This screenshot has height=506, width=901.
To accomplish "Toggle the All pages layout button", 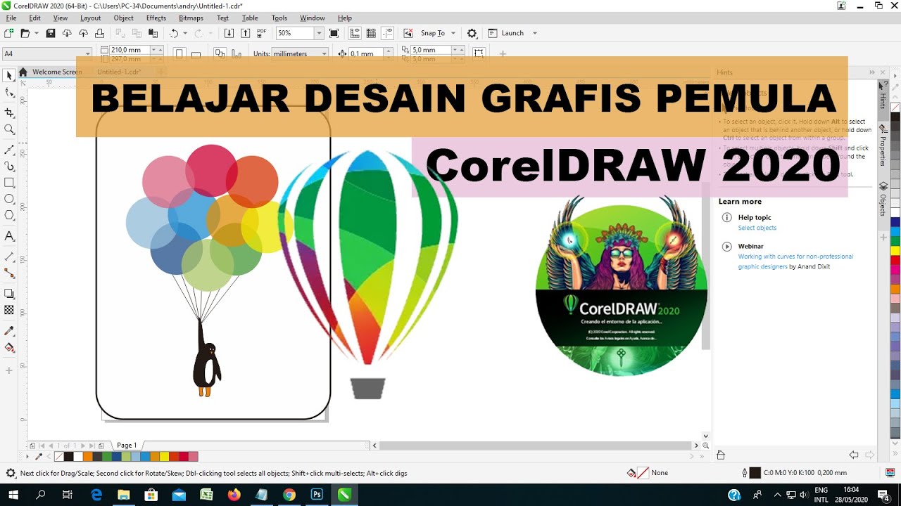I will (x=220, y=53).
